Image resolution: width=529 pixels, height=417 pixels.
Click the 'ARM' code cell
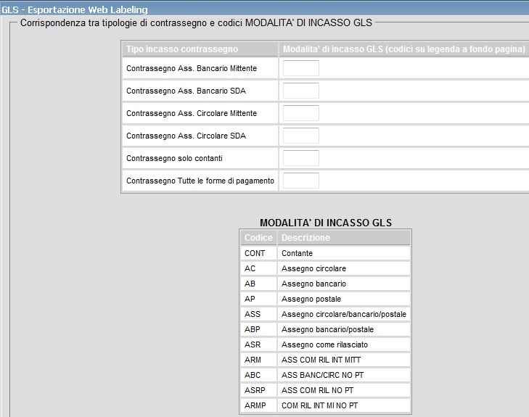pos(258,360)
